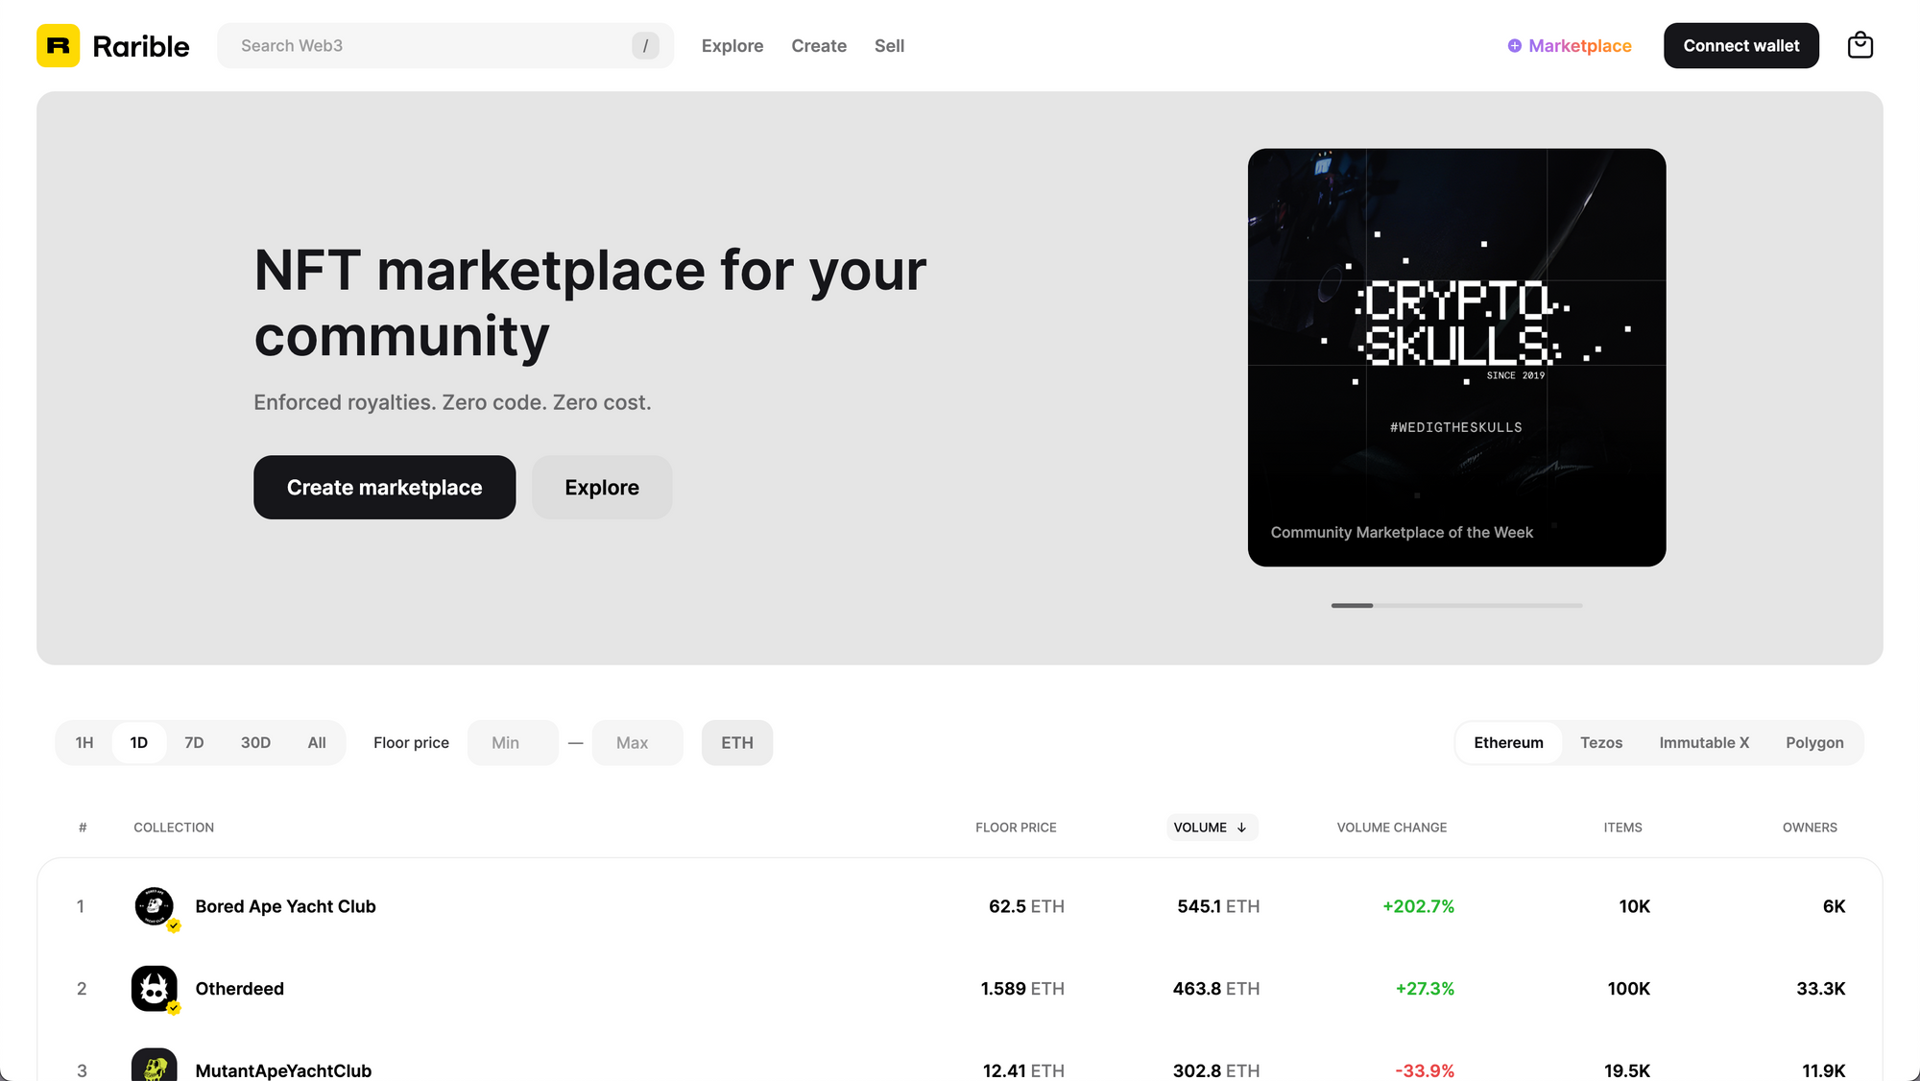Click the MutantApeYachtClub avatar icon
This screenshot has width=1920, height=1081.
coord(154,1068)
